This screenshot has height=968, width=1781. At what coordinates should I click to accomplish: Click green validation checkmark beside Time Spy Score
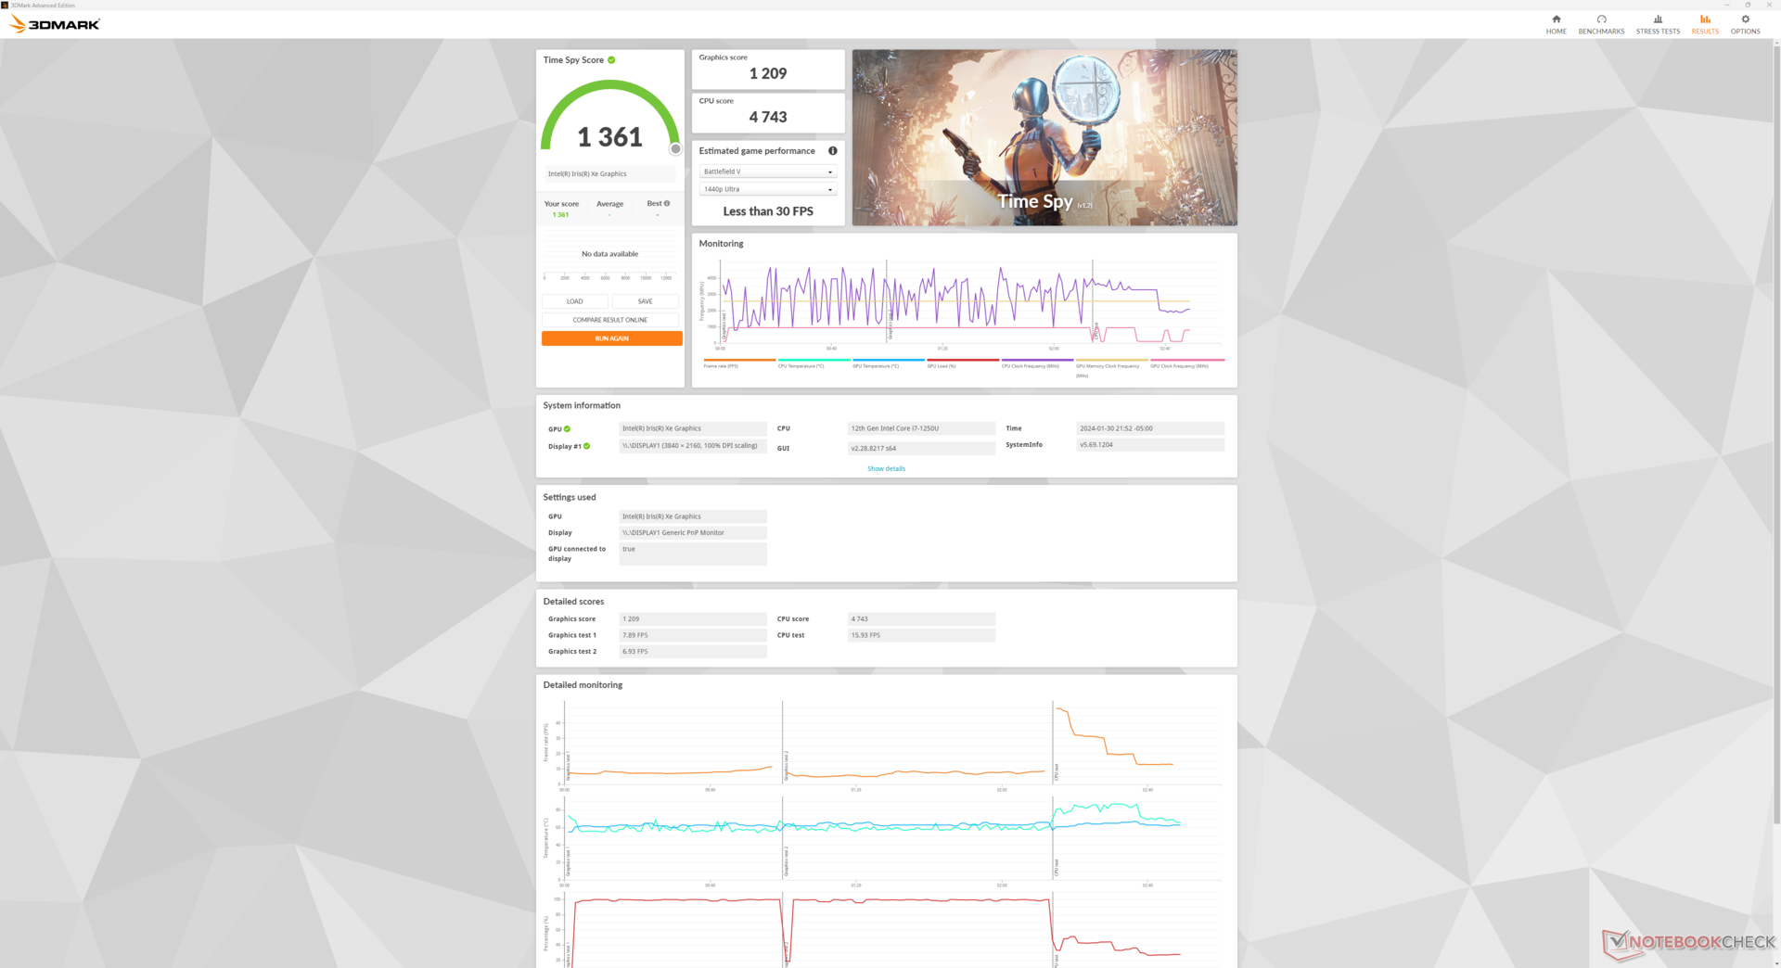(x=611, y=60)
